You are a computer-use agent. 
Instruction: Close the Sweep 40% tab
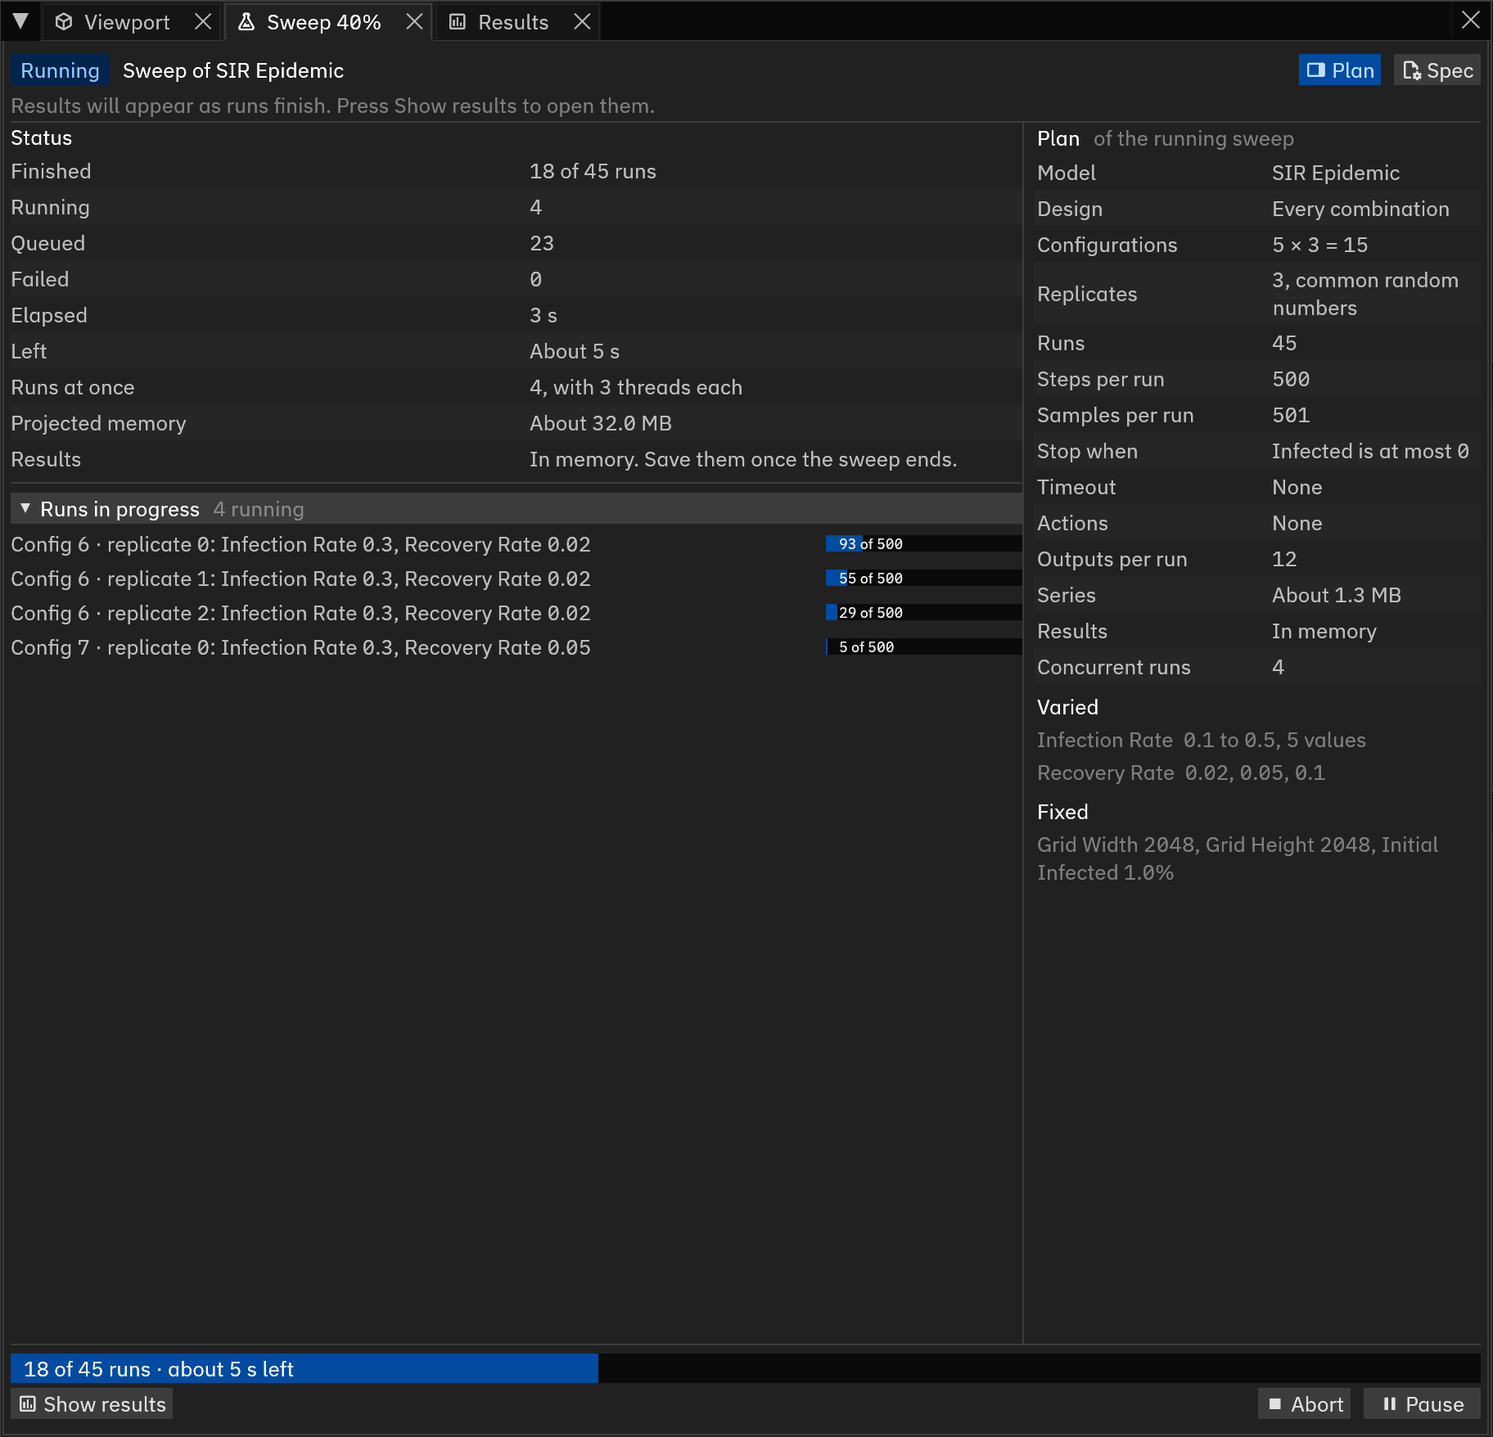[415, 22]
